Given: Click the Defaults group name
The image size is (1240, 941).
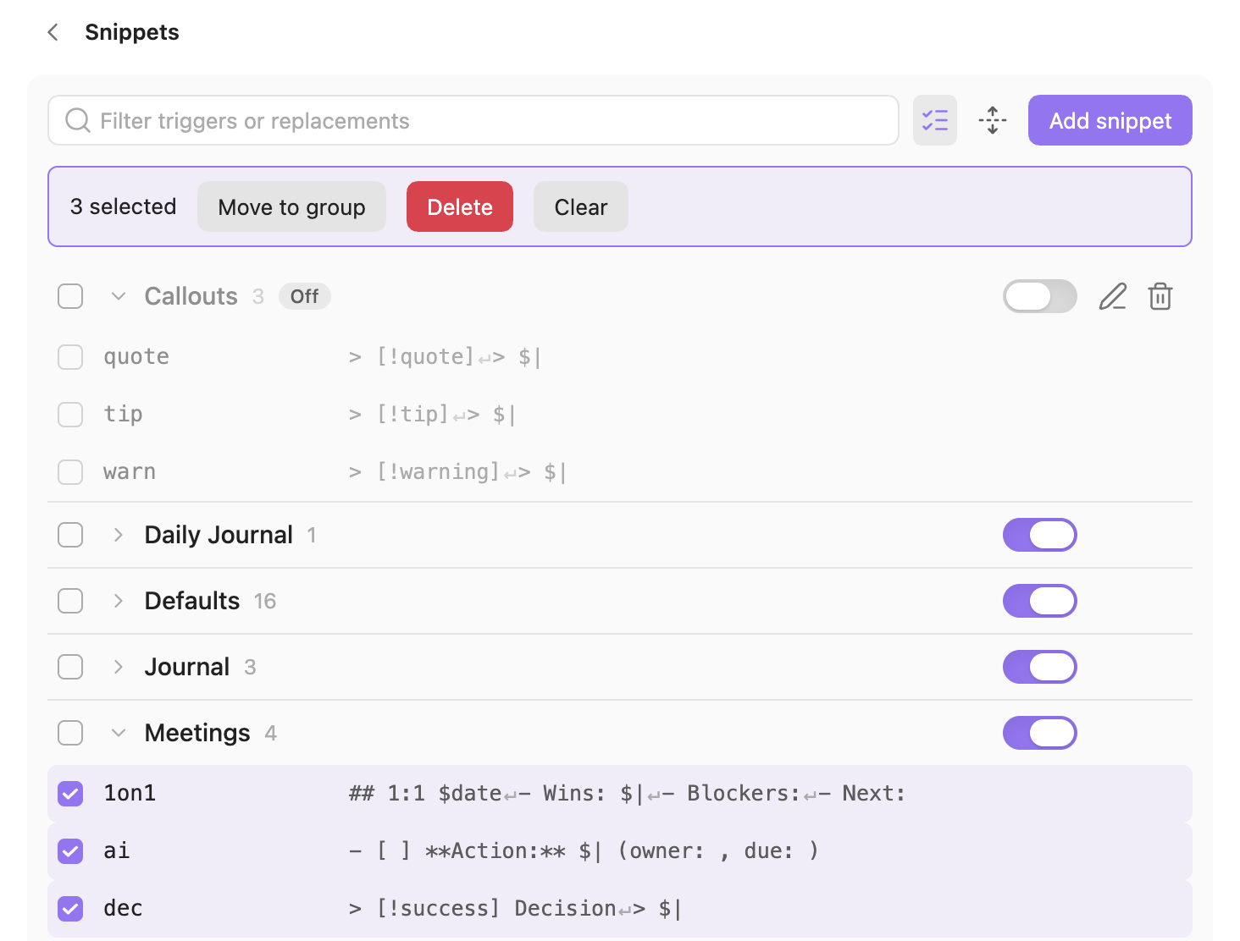Looking at the screenshot, I should 192,601.
